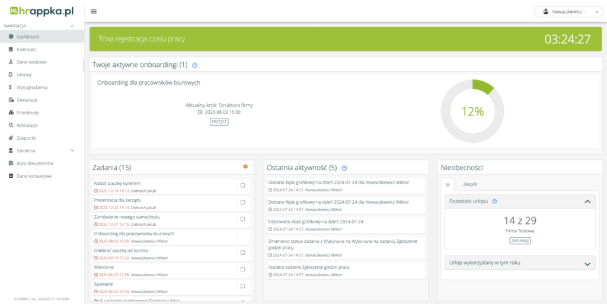607x304 pixels.
Task: Open the Nowaczkiewicz user dropdown
Action: click(568, 11)
